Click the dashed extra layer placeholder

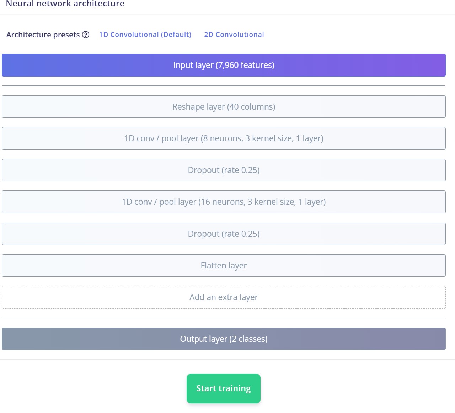[224, 297]
